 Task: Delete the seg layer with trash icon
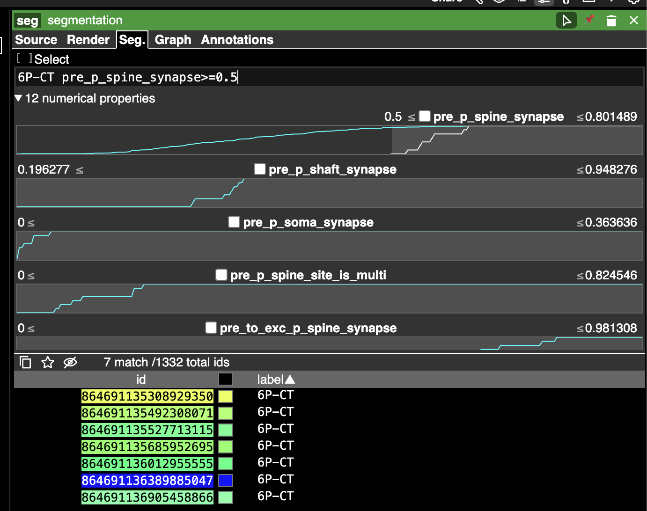611,21
